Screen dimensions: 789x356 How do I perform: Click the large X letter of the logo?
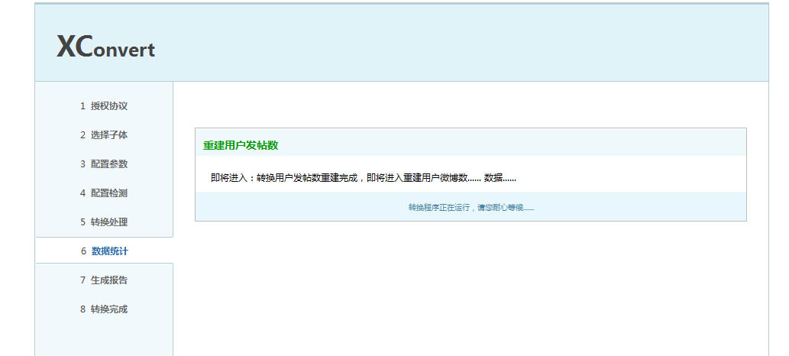(x=66, y=47)
